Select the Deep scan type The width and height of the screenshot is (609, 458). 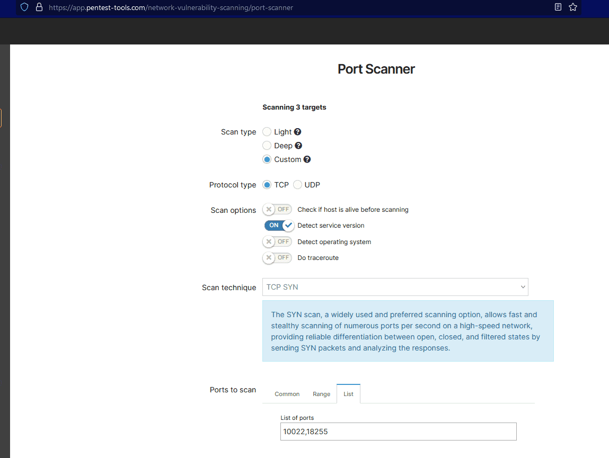(267, 146)
